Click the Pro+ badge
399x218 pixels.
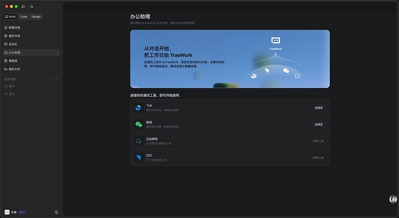[x=22, y=212]
